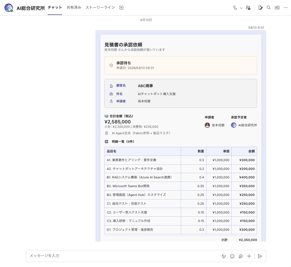The image size is (291, 267).
Task: Click 坂本将磨 applicant avatar
Action: (207, 125)
